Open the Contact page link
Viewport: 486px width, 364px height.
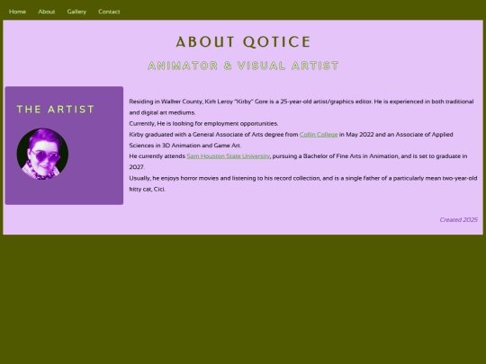pos(109,12)
